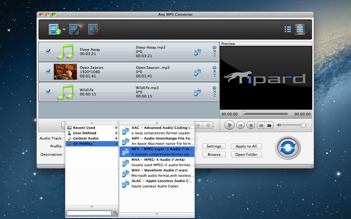
Task: Click the reorder arrows on Sleep Away row
Action: 215,55
